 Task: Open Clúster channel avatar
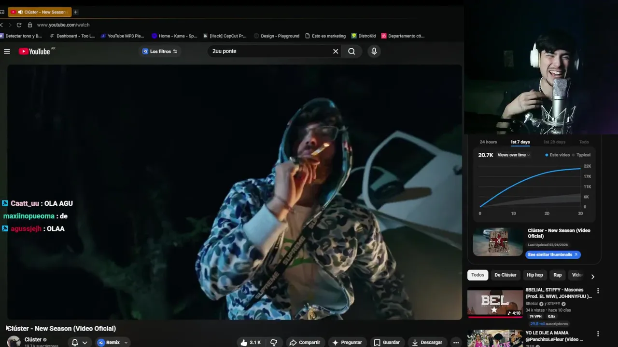click(14, 341)
